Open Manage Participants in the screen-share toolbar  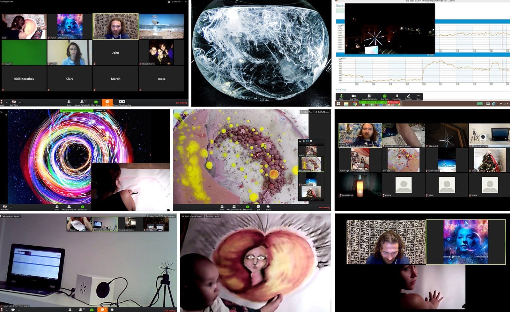369,96
